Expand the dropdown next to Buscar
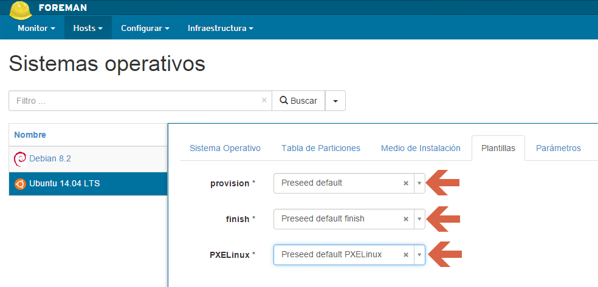The image size is (598, 287). (x=335, y=101)
